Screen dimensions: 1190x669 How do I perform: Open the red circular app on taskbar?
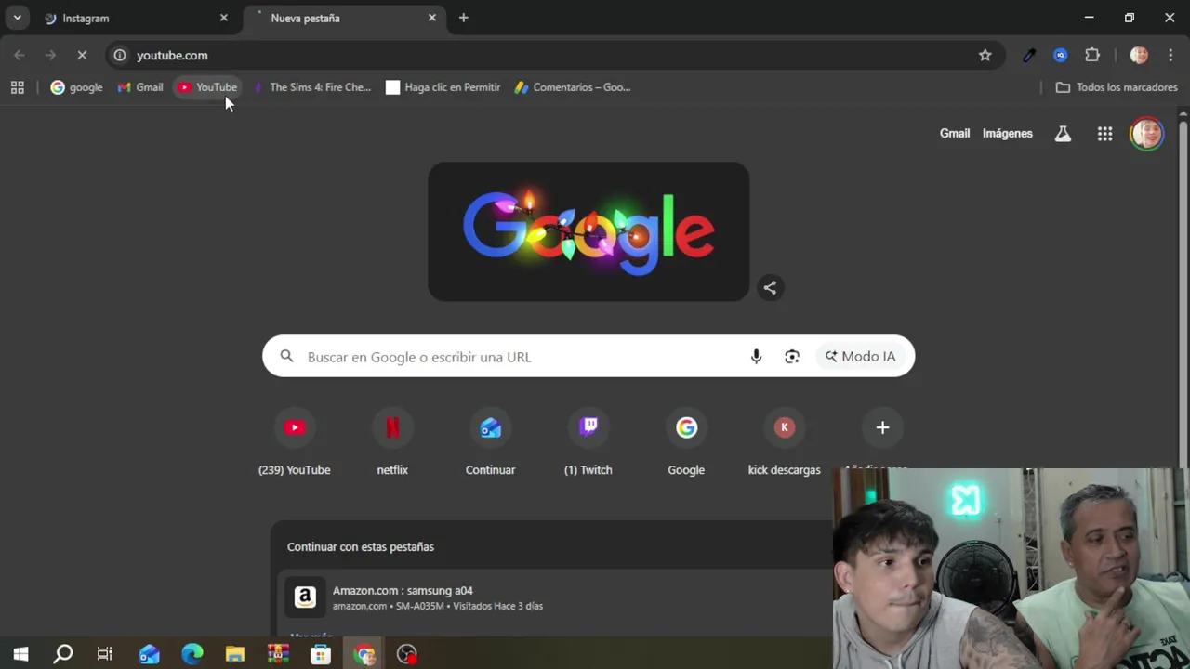point(407,654)
